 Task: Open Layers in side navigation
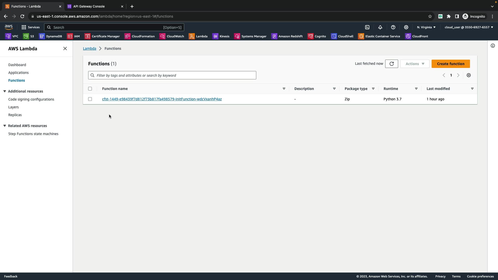point(13,107)
